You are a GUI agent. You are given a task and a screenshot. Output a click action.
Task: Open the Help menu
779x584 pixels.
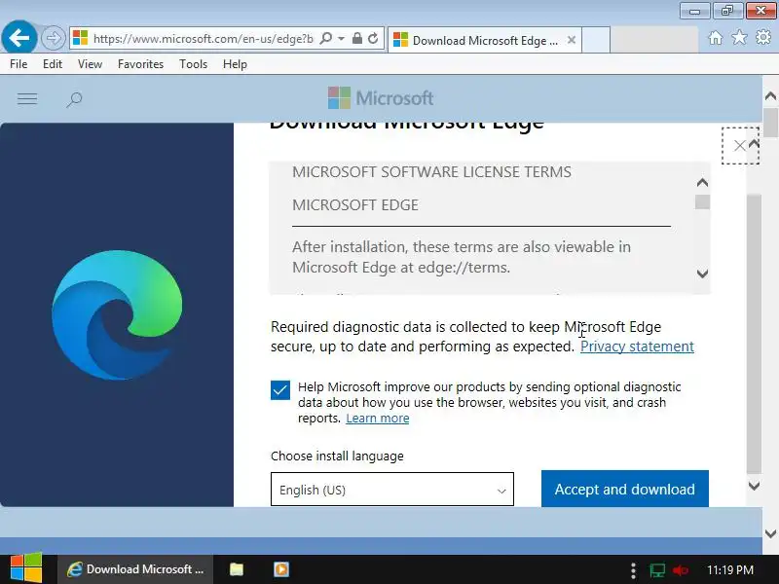click(x=235, y=64)
